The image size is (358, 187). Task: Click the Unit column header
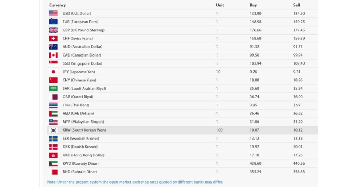coord(220,5)
